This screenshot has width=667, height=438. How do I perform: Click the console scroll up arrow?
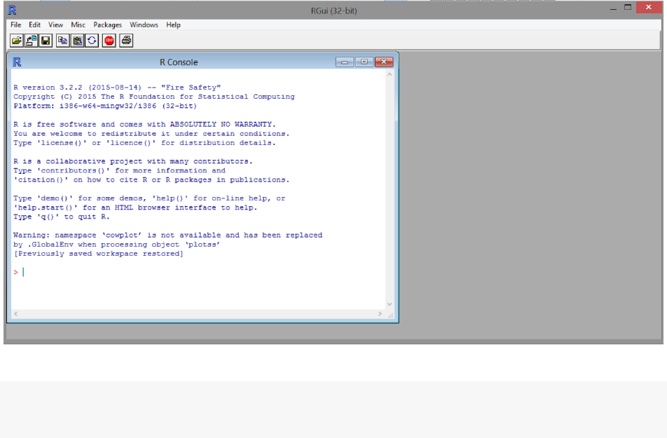tap(390, 74)
